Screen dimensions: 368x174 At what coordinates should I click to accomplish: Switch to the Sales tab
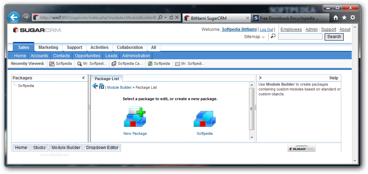[24, 47]
